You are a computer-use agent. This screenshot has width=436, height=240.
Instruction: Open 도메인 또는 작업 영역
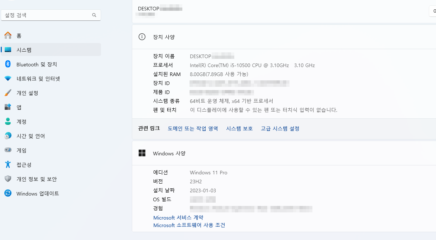click(193, 129)
